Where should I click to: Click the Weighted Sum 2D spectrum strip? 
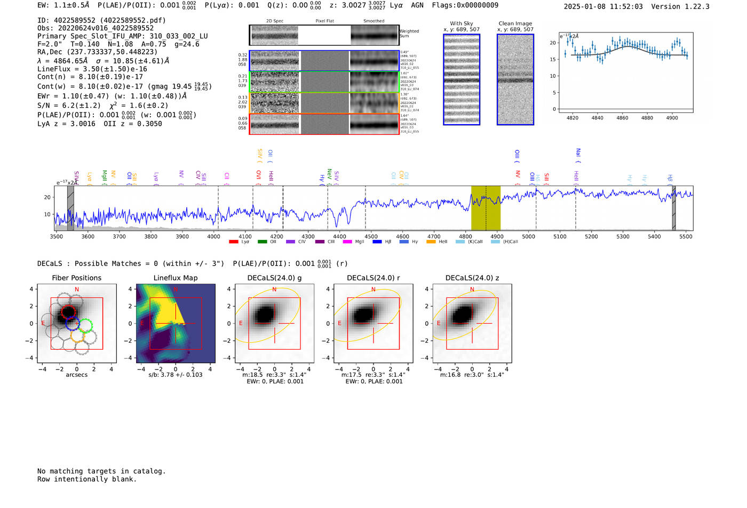(324, 35)
